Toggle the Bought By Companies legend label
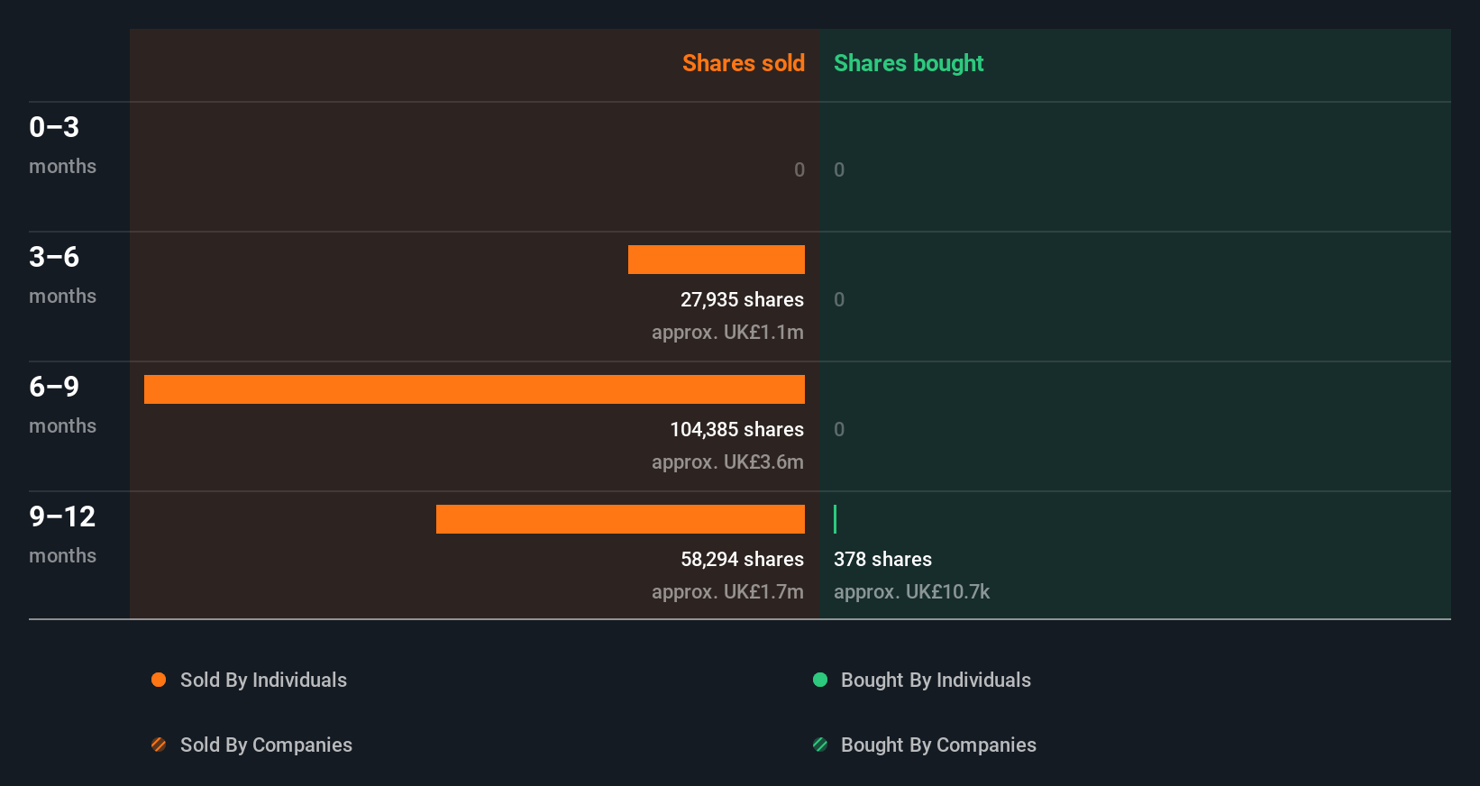 coord(938,745)
